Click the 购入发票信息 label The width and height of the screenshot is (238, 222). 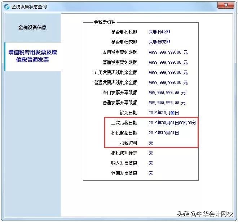124,163
